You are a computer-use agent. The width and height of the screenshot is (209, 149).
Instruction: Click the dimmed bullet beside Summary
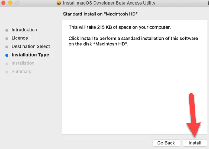[7, 72]
